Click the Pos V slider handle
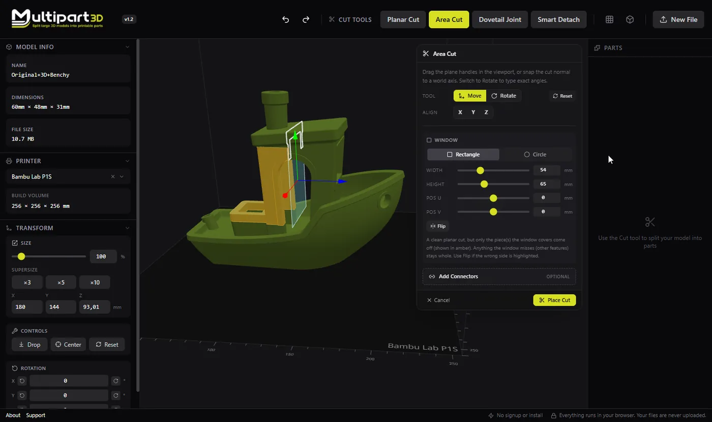 click(x=493, y=212)
